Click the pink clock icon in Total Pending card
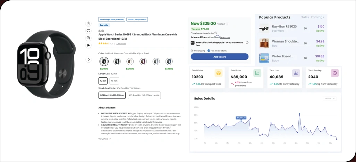356x162 pixels. [334, 73]
